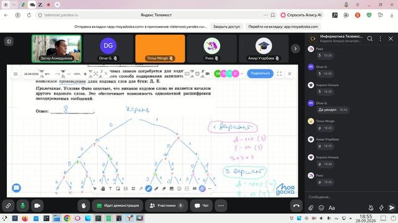
Task: Open browser downloads arrow icon
Action: coord(392,15)
